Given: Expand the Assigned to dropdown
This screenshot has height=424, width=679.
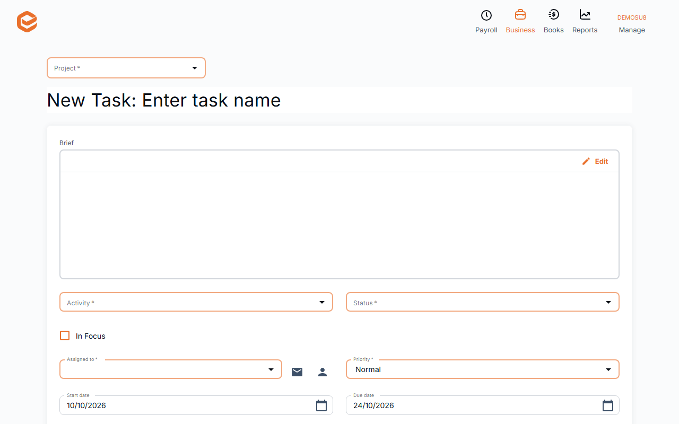Looking at the screenshot, I should click(x=171, y=369).
